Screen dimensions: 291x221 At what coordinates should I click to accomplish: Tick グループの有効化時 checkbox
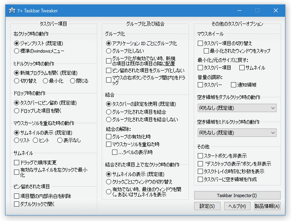click(x=108, y=137)
